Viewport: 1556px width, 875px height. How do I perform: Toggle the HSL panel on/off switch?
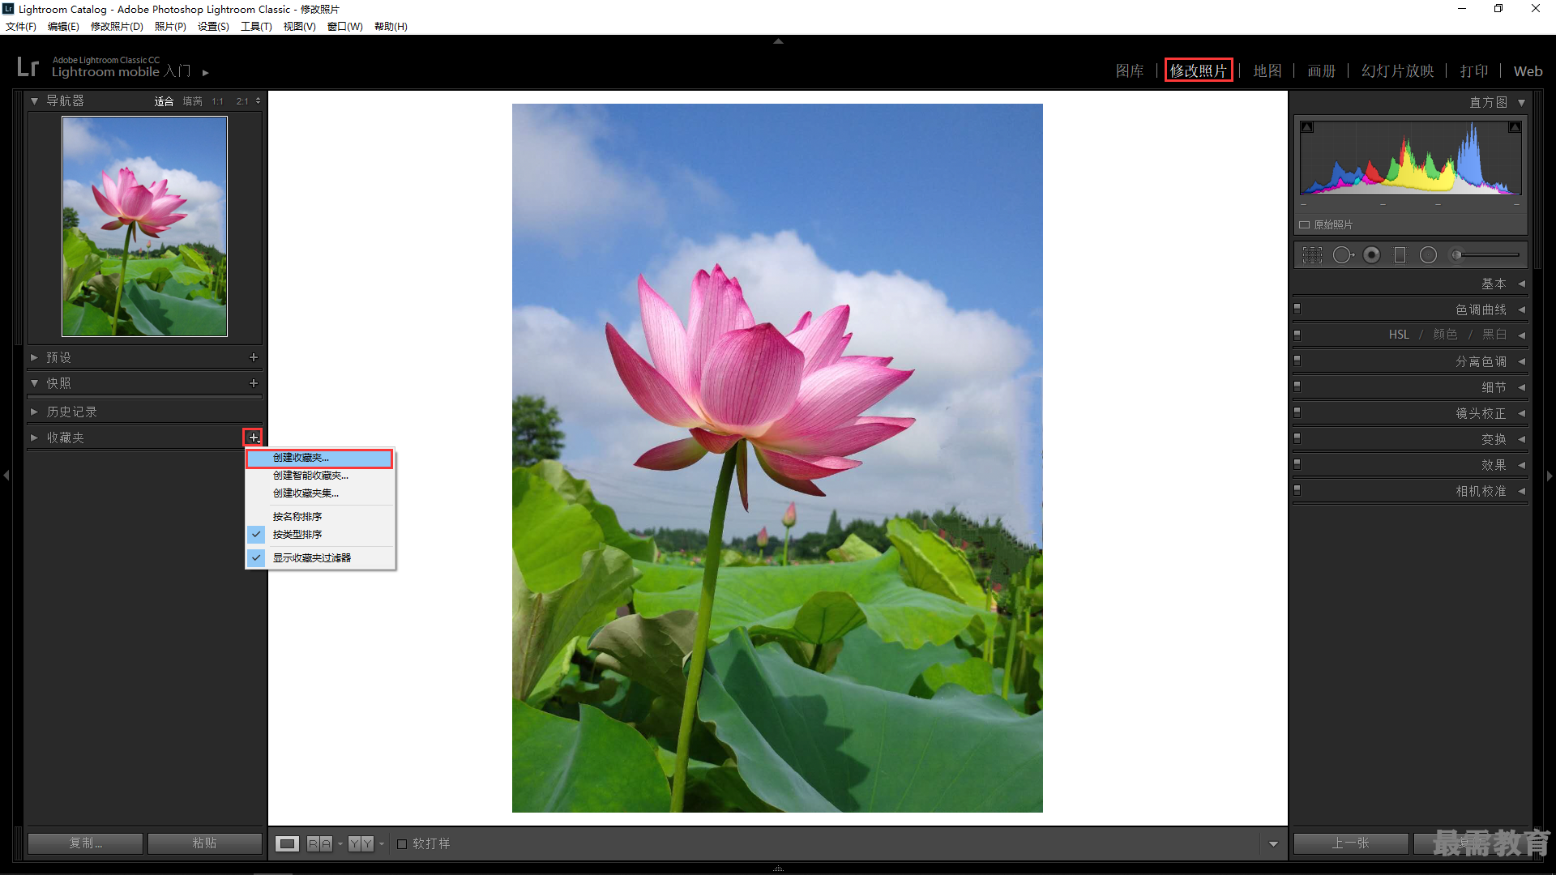[1297, 335]
